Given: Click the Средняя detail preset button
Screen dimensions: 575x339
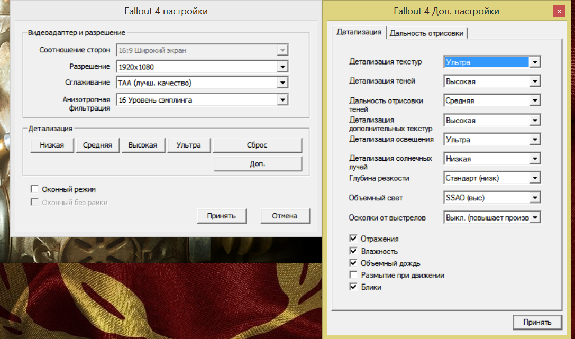Looking at the screenshot, I should 97,145.
